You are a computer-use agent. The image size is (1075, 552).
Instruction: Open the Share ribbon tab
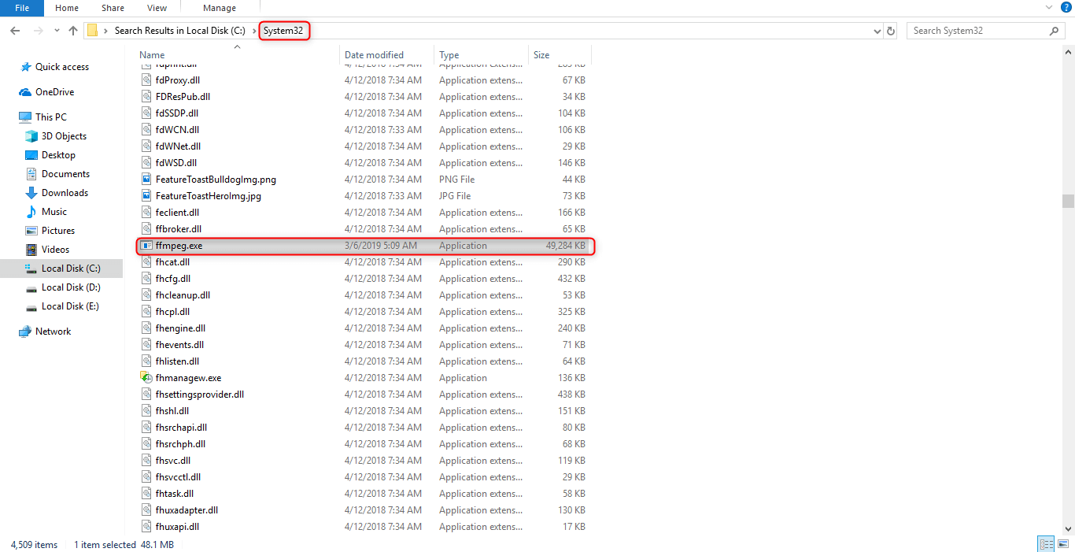[113, 8]
